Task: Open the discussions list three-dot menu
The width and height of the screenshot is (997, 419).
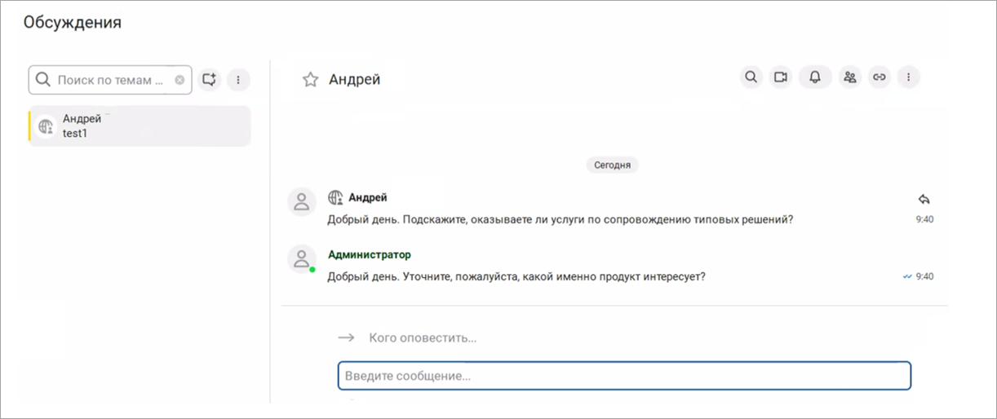Action: pos(238,80)
